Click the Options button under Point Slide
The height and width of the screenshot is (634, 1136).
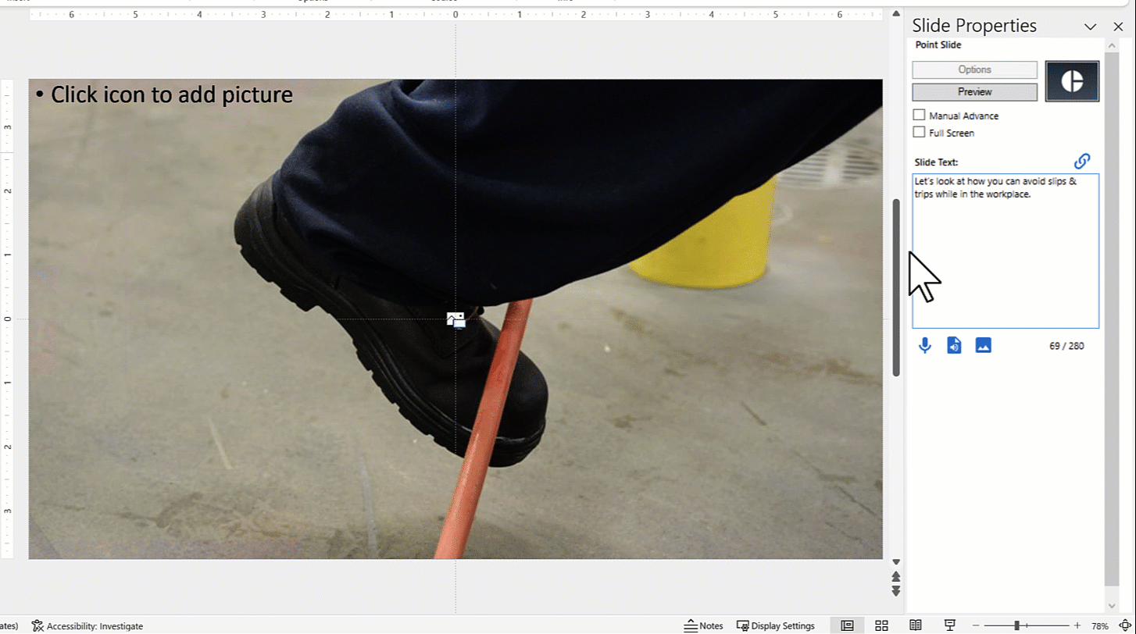point(973,69)
